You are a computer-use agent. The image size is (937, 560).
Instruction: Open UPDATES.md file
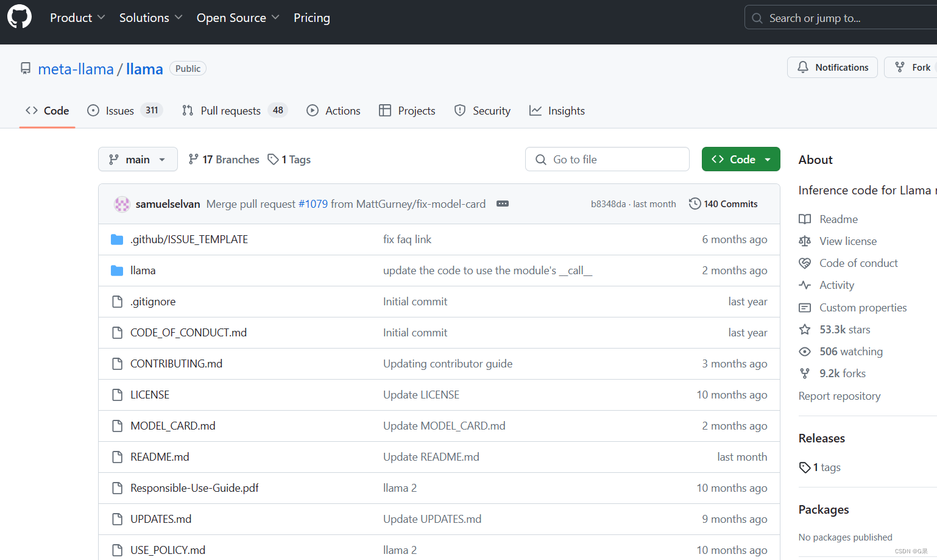coord(161,519)
